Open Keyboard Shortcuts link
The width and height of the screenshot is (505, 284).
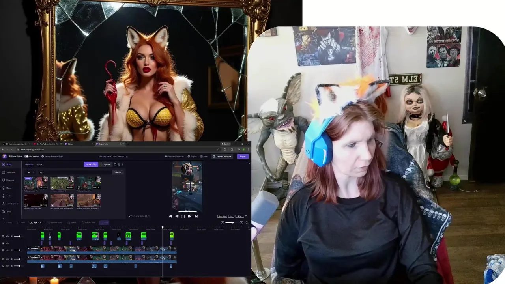tap(174, 157)
